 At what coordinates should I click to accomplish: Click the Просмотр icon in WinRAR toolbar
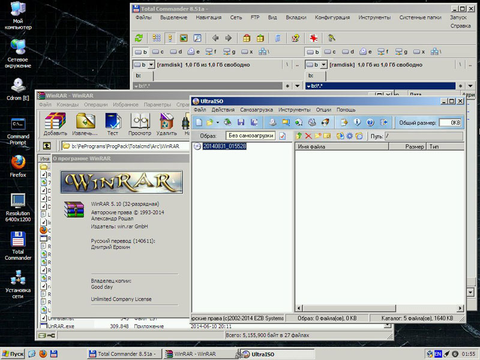(140, 124)
